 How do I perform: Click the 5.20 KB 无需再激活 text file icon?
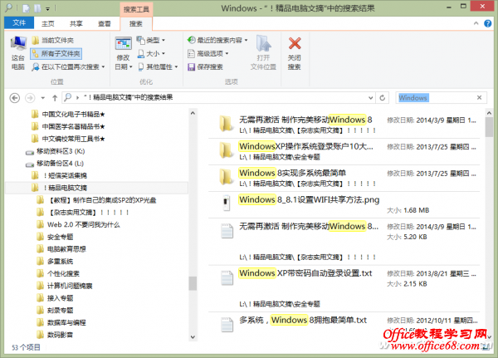(x=227, y=231)
